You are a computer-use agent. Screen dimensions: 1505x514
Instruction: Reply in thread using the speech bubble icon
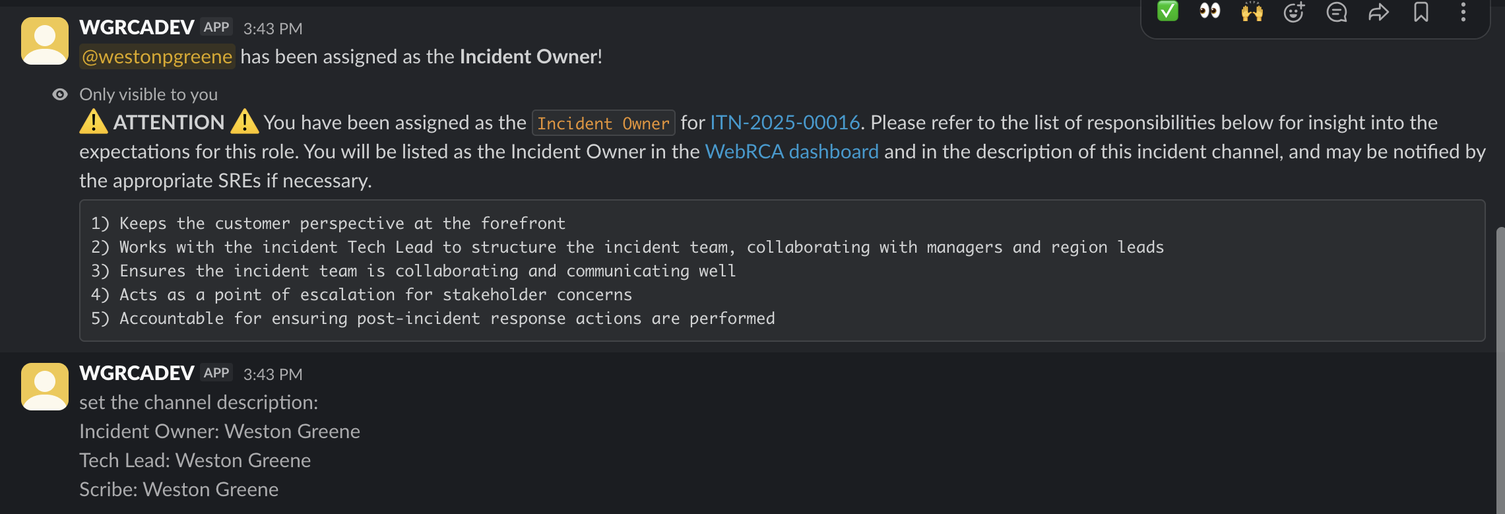click(1337, 12)
